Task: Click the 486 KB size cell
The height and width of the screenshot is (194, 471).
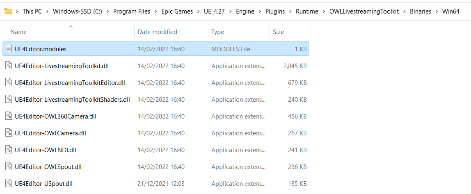Action: coord(297,116)
